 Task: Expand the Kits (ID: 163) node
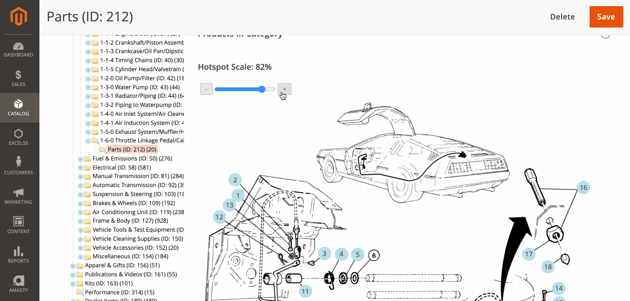click(73, 284)
